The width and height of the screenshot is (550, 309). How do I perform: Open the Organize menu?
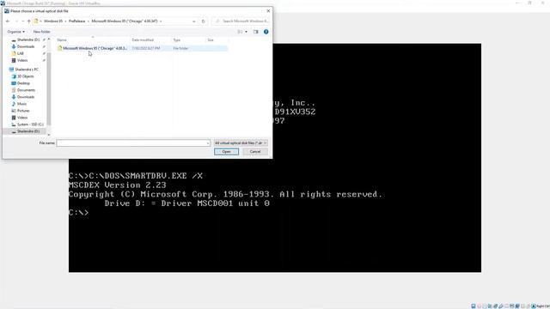point(15,32)
